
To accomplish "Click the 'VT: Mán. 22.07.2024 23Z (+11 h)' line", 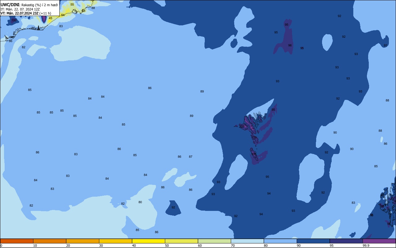I will [x=26, y=13].
